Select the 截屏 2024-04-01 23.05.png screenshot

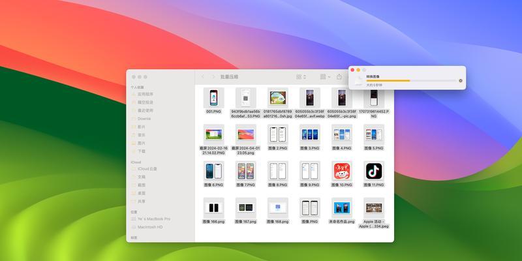point(246,134)
